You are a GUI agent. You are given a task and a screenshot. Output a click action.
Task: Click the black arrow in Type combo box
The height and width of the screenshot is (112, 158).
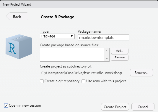click(x=72, y=36)
